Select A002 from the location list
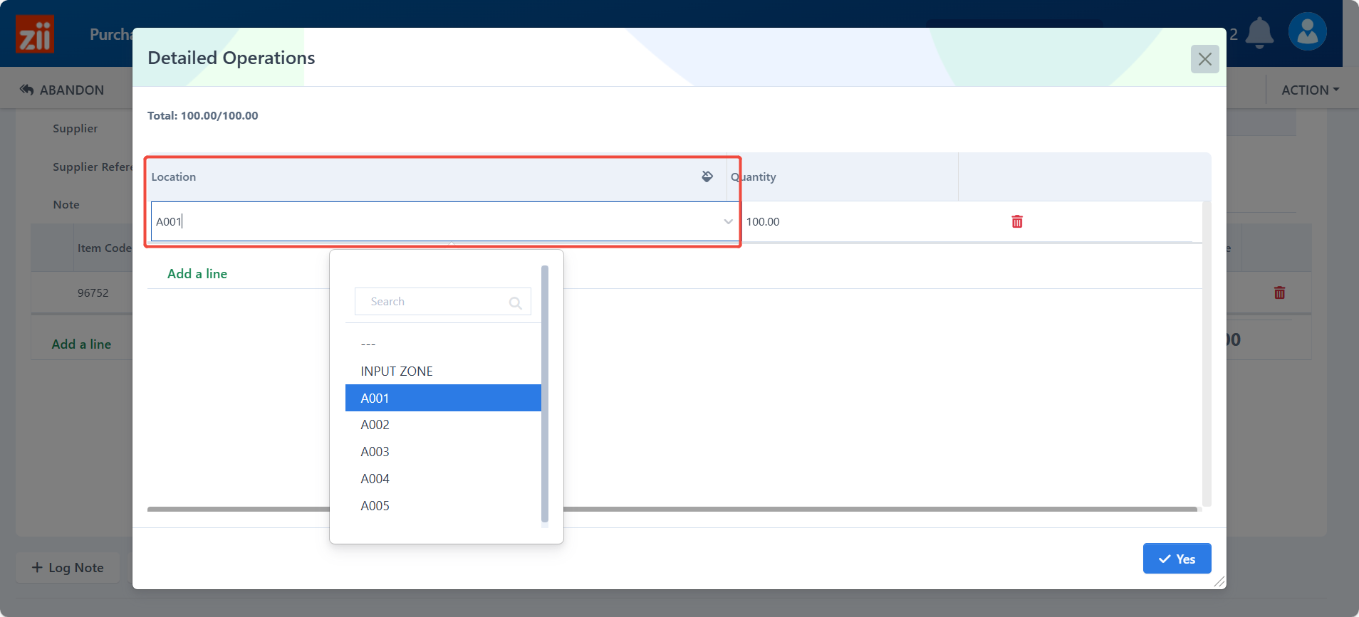 375,425
